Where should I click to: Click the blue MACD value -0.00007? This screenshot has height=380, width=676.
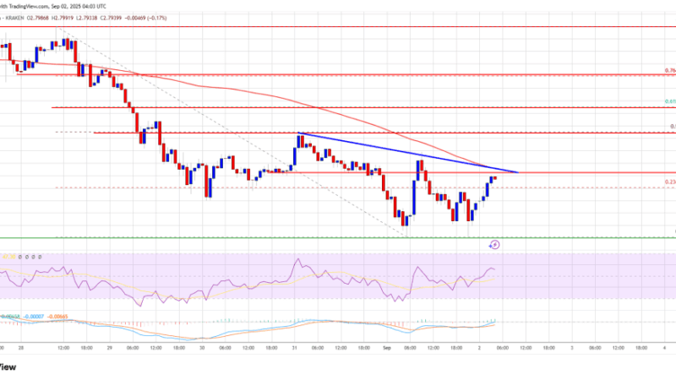34,317
